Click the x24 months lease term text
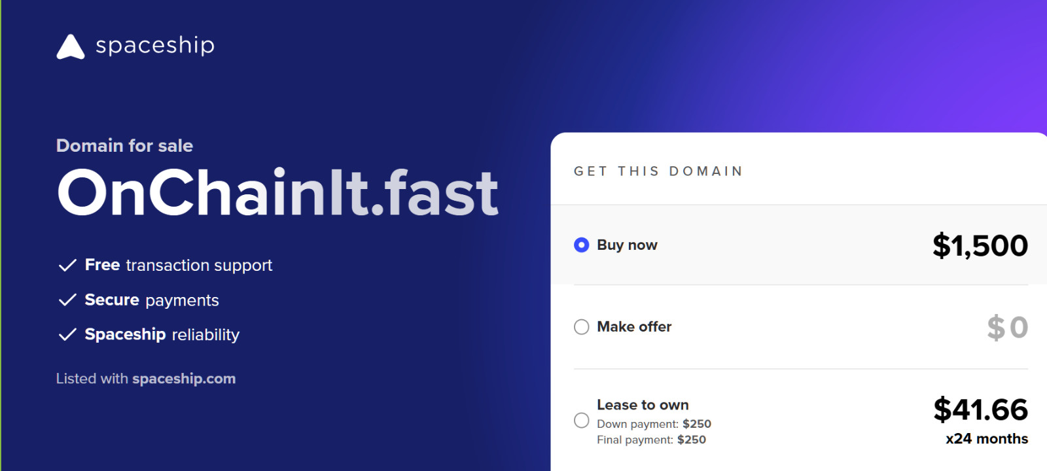The image size is (1047, 471). (x=987, y=438)
